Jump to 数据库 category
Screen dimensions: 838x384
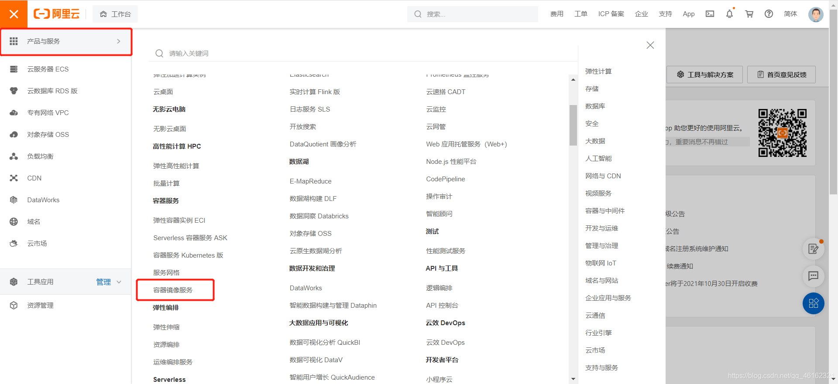(595, 106)
